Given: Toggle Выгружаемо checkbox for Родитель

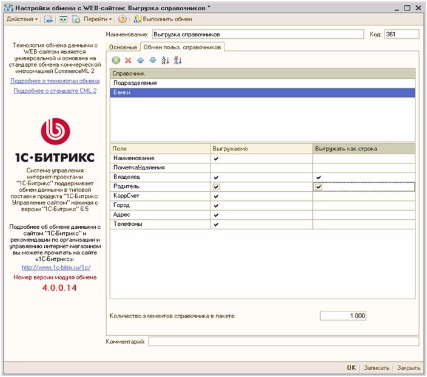Looking at the screenshot, I should coord(216,187).
